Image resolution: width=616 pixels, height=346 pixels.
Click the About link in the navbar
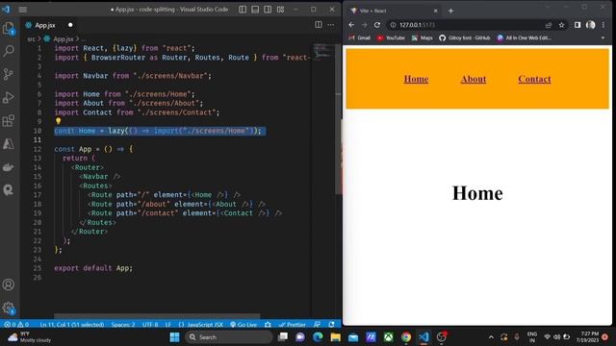click(x=474, y=79)
